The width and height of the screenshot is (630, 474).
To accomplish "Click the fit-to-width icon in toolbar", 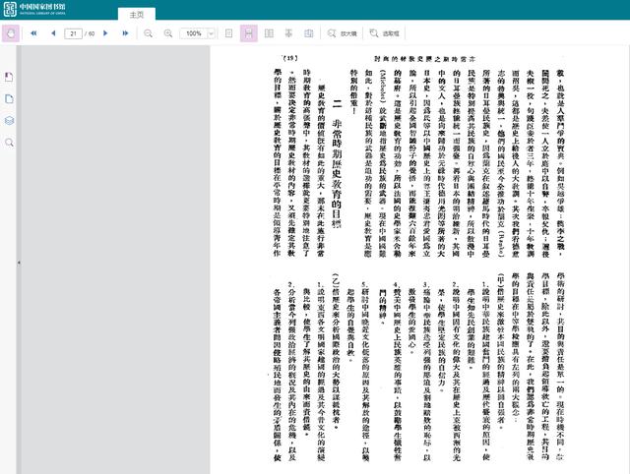I will pos(288,33).
